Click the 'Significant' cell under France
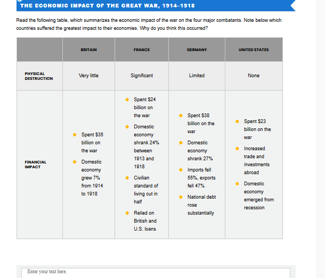This screenshot has height=278, width=325. [x=142, y=76]
